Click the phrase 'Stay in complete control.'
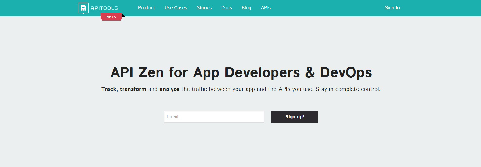This screenshot has height=167, width=481. click(348, 89)
